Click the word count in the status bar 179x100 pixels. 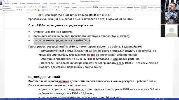point(13,99)
